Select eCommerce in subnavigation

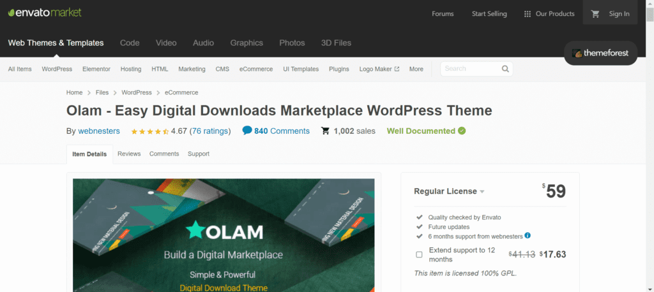click(256, 69)
